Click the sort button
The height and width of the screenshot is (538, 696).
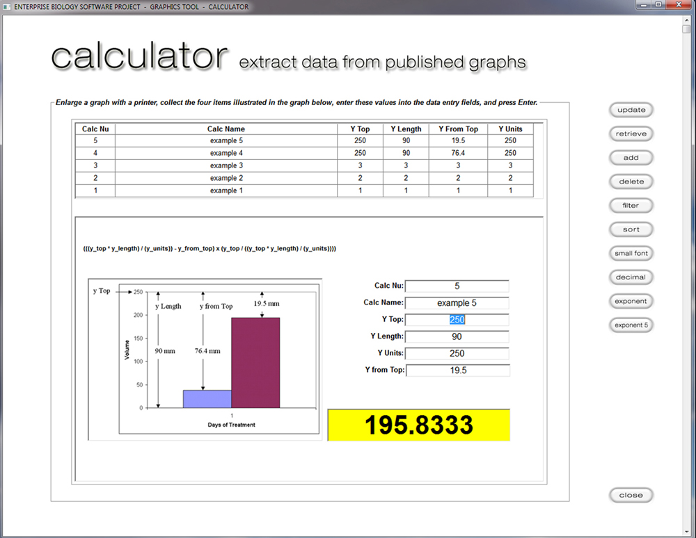[x=631, y=229]
